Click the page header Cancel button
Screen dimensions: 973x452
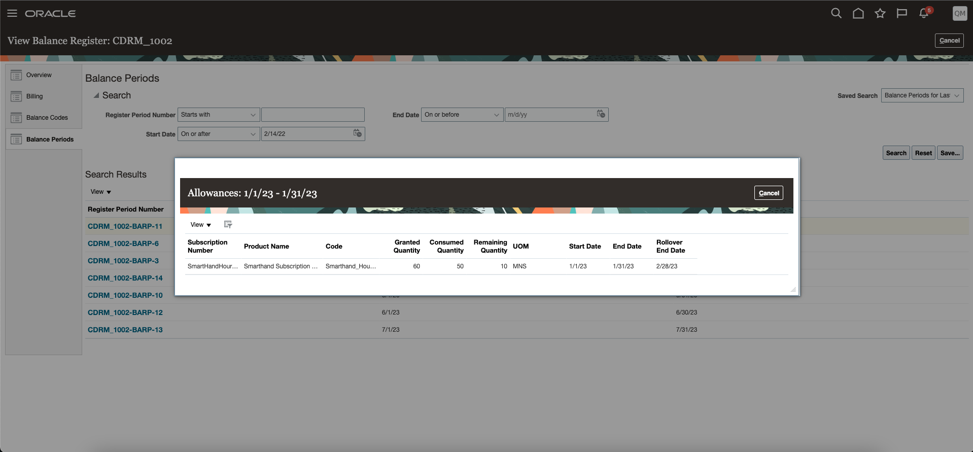pos(949,41)
